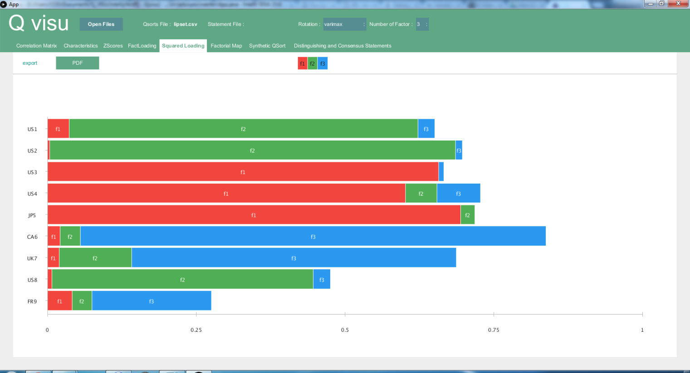The height and width of the screenshot is (373, 690).
Task: Click the UK7 row label
Action: click(32, 258)
